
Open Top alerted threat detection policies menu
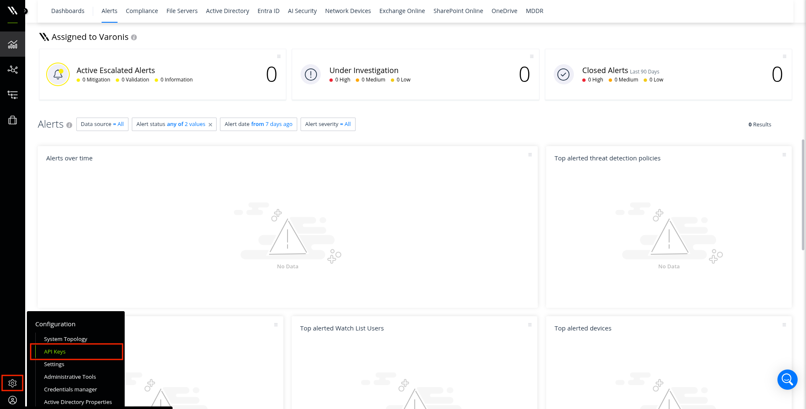[784, 155]
